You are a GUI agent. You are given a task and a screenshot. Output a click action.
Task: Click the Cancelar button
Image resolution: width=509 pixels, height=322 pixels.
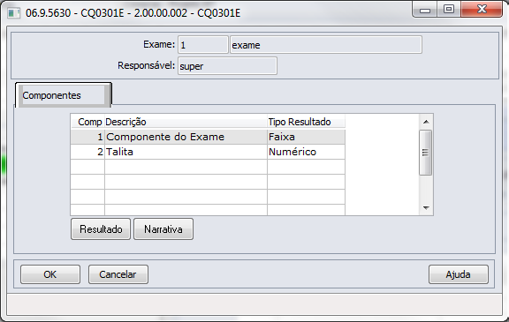coord(118,274)
